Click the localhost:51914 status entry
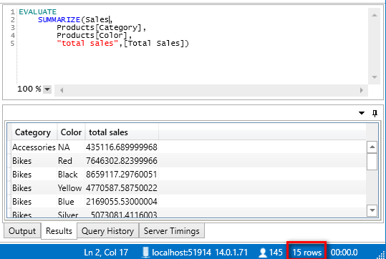This screenshot has width=386, height=259. click(x=181, y=253)
